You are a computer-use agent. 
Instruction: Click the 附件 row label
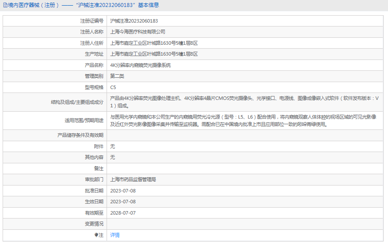(99, 146)
